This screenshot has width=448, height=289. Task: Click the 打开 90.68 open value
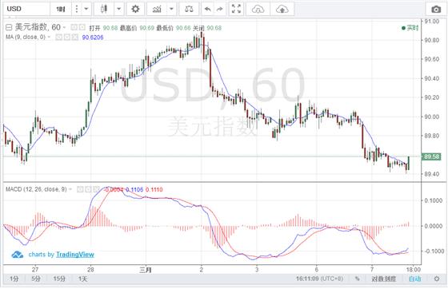tap(103, 28)
